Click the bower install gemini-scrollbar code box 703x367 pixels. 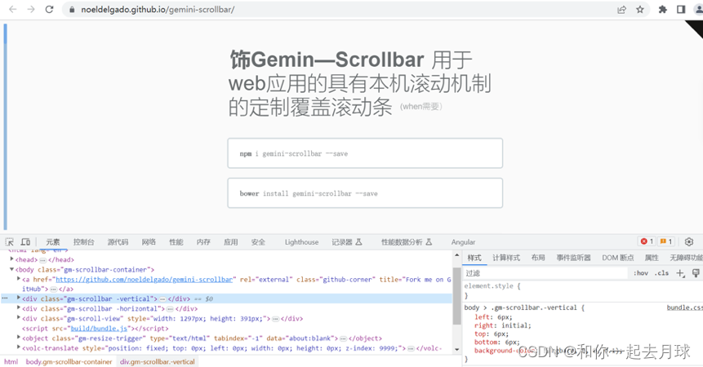(365, 193)
